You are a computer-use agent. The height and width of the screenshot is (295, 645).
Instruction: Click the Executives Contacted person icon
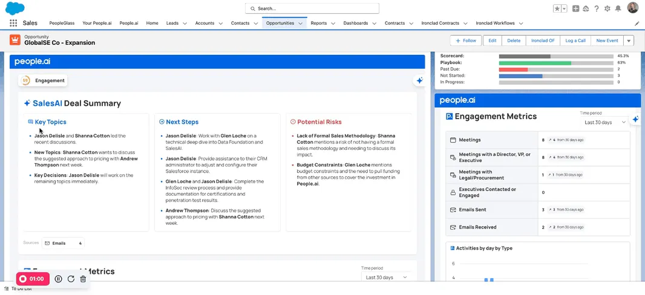(453, 192)
